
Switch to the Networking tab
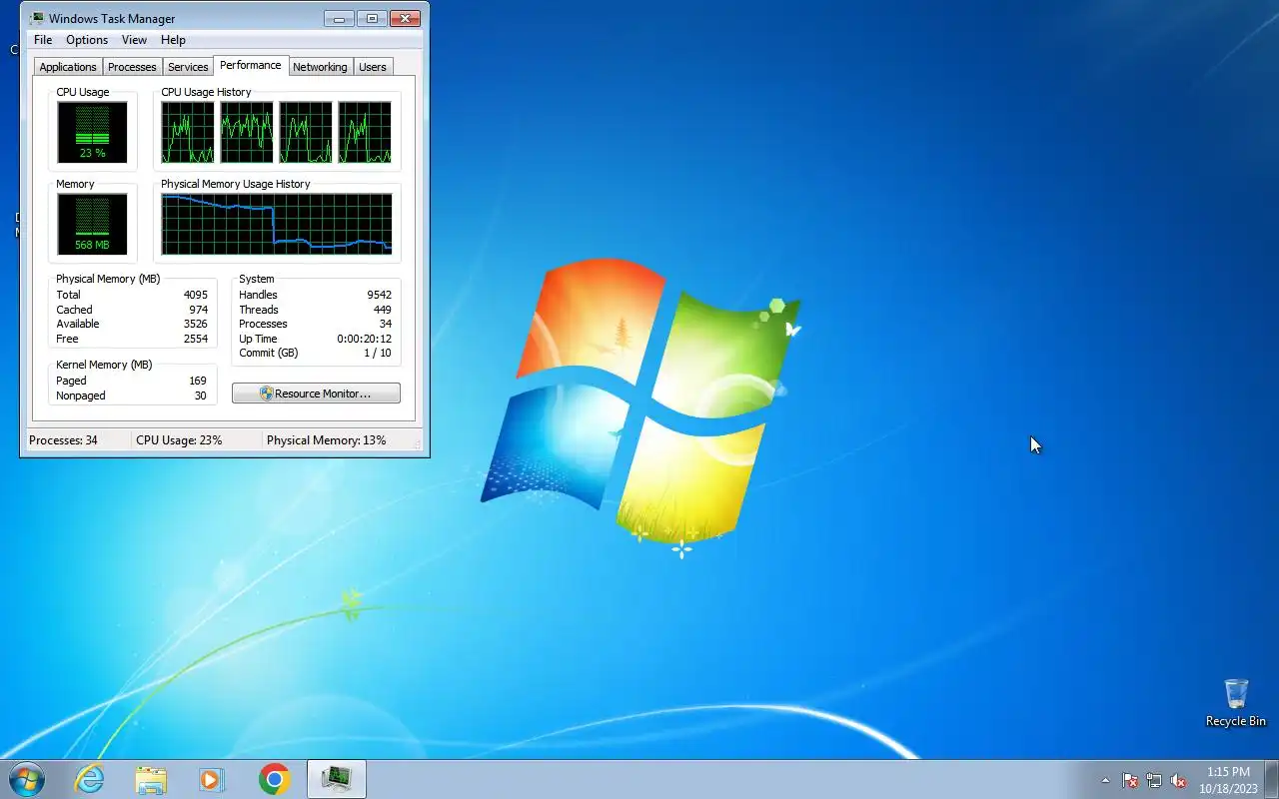coord(320,67)
